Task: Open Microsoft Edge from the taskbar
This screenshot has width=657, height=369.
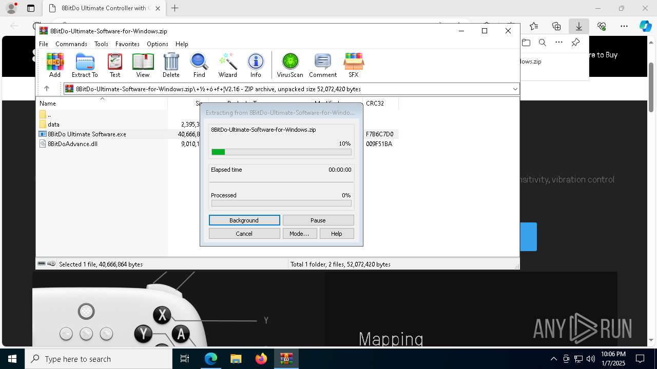Action: 211,359
